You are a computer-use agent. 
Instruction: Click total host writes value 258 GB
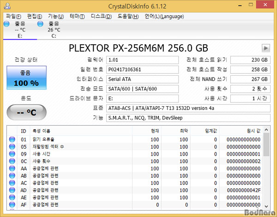250,70
